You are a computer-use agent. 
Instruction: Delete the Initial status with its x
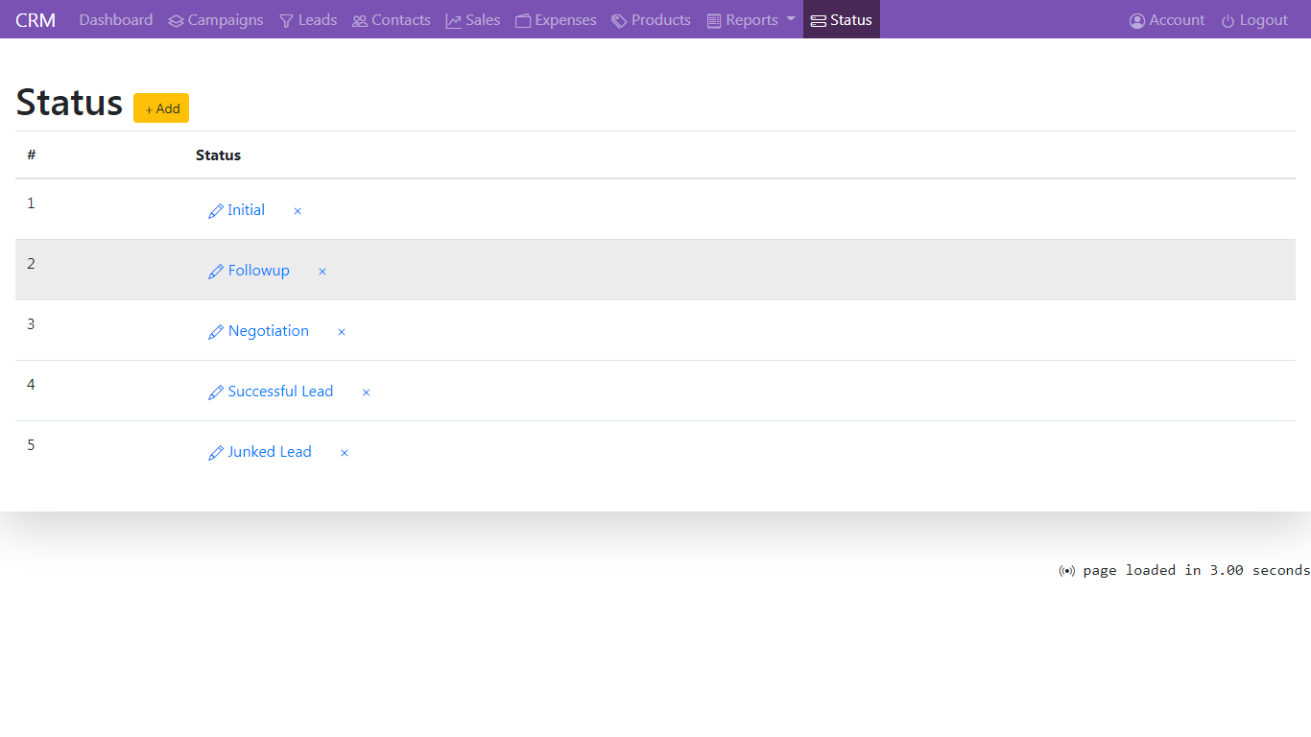pos(298,211)
